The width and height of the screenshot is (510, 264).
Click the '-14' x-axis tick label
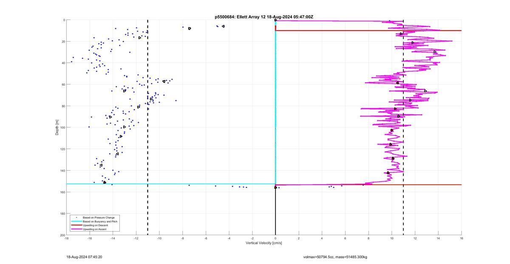click(113, 238)
